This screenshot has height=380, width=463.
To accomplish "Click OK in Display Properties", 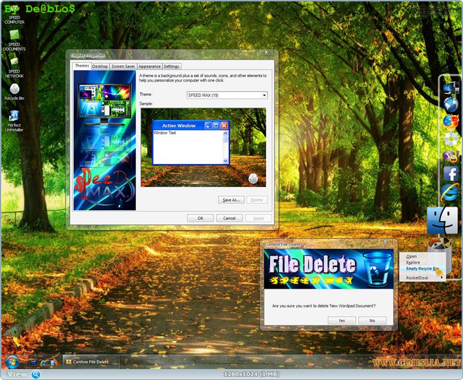I will point(200,218).
